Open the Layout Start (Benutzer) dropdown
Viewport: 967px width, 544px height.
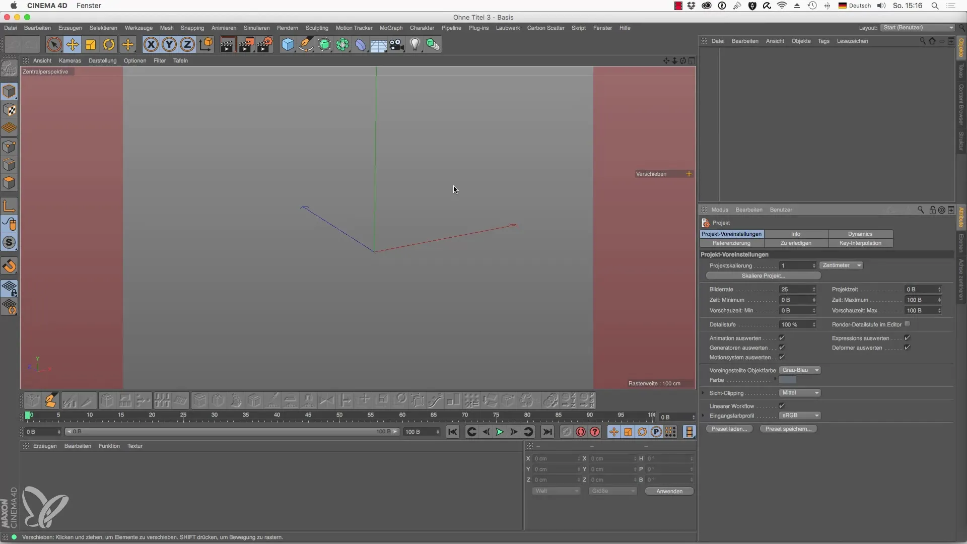(918, 28)
